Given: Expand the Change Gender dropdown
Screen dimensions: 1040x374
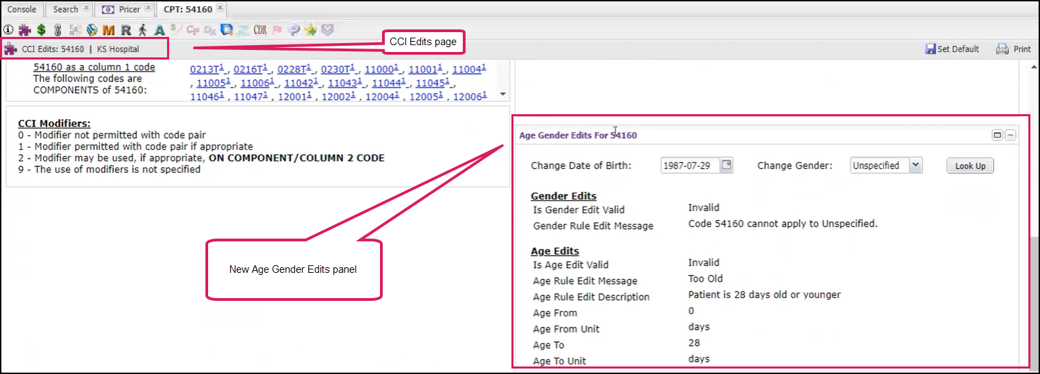Looking at the screenshot, I should 917,165.
